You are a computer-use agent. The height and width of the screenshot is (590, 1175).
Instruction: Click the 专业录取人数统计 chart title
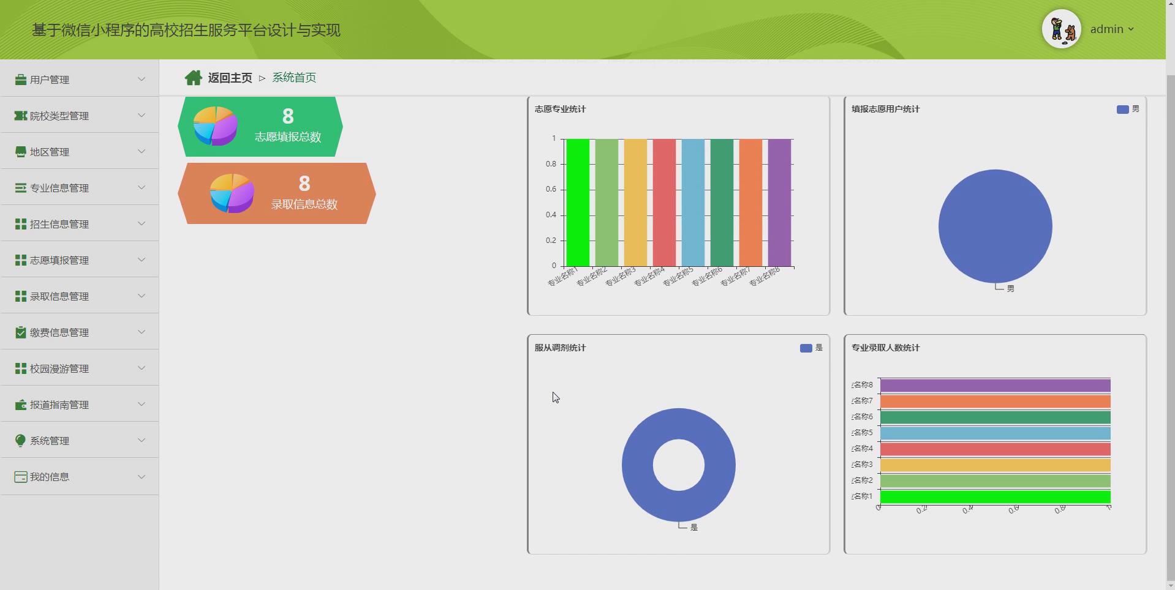885,348
